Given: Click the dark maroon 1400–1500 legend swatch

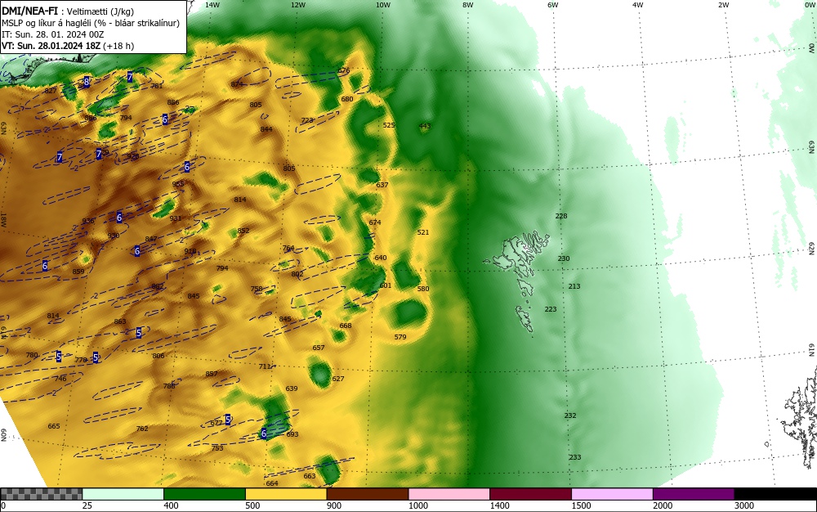Looking at the screenshot, I should coord(530,494).
